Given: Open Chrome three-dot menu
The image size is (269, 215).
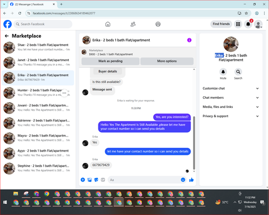Looking at the screenshot, I should [264, 13].
